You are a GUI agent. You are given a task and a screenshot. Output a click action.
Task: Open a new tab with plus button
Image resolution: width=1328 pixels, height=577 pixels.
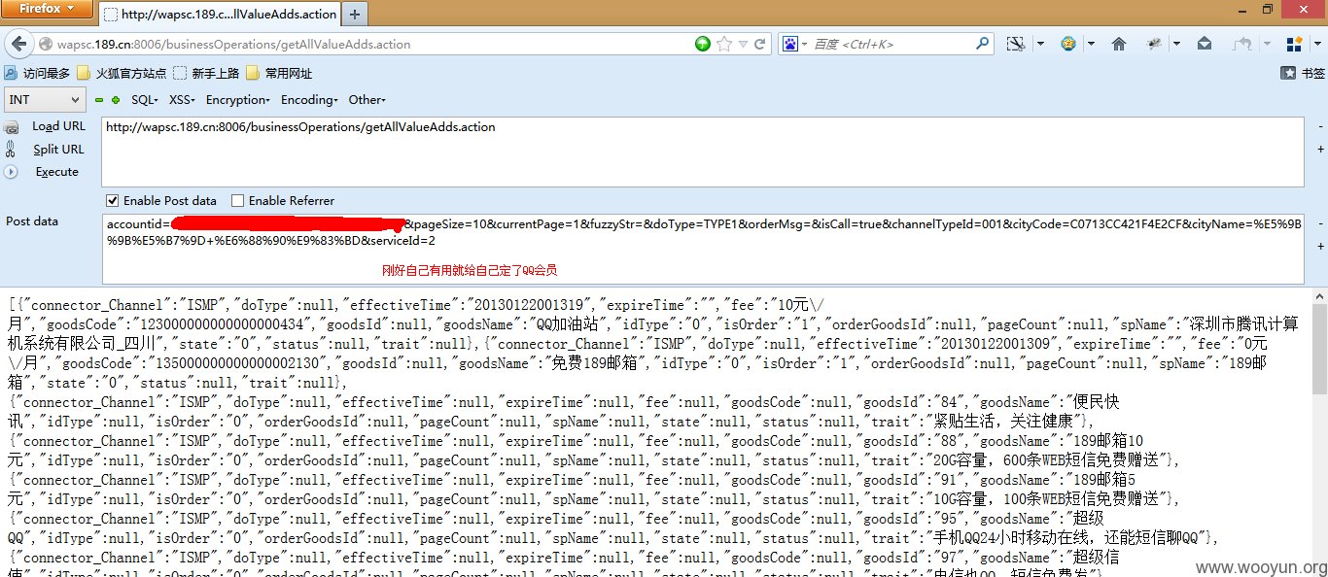point(355,15)
